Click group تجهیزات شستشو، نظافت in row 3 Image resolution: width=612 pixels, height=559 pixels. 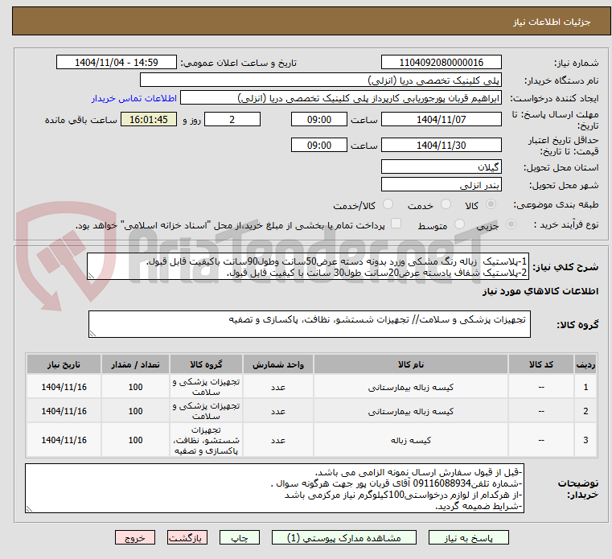(206, 440)
